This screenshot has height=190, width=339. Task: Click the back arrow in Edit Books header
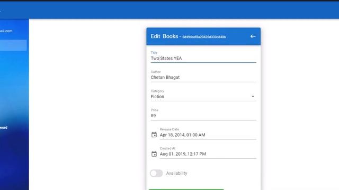click(x=253, y=36)
